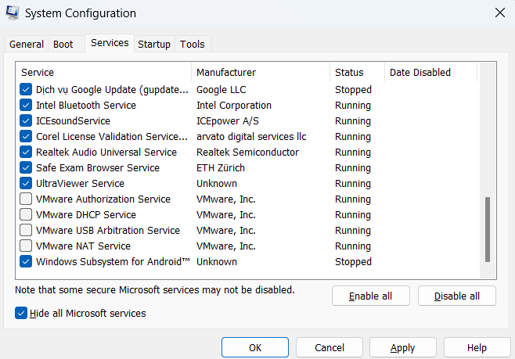Disable the Safe Exam Browser Service checkbox
The height and width of the screenshot is (359, 515).
(26, 168)
